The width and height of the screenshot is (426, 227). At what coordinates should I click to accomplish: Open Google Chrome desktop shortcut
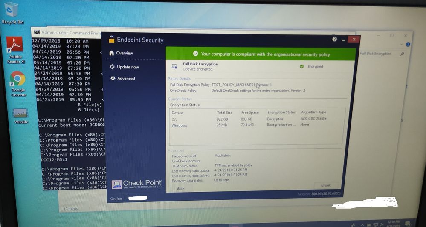pos(18,79)
